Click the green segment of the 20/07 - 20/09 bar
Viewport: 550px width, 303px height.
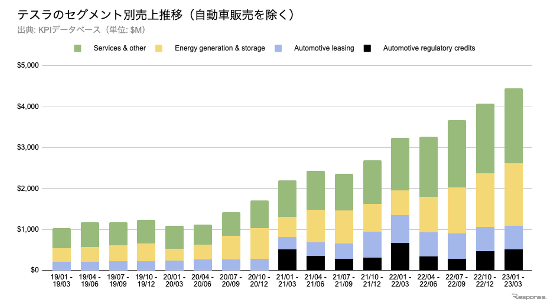[x=231, y=224]
